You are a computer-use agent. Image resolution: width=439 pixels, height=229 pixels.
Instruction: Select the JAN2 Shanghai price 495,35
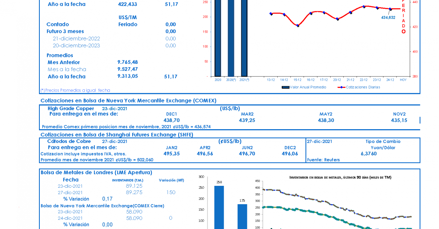pyautogui.click(x=171, y=154)
